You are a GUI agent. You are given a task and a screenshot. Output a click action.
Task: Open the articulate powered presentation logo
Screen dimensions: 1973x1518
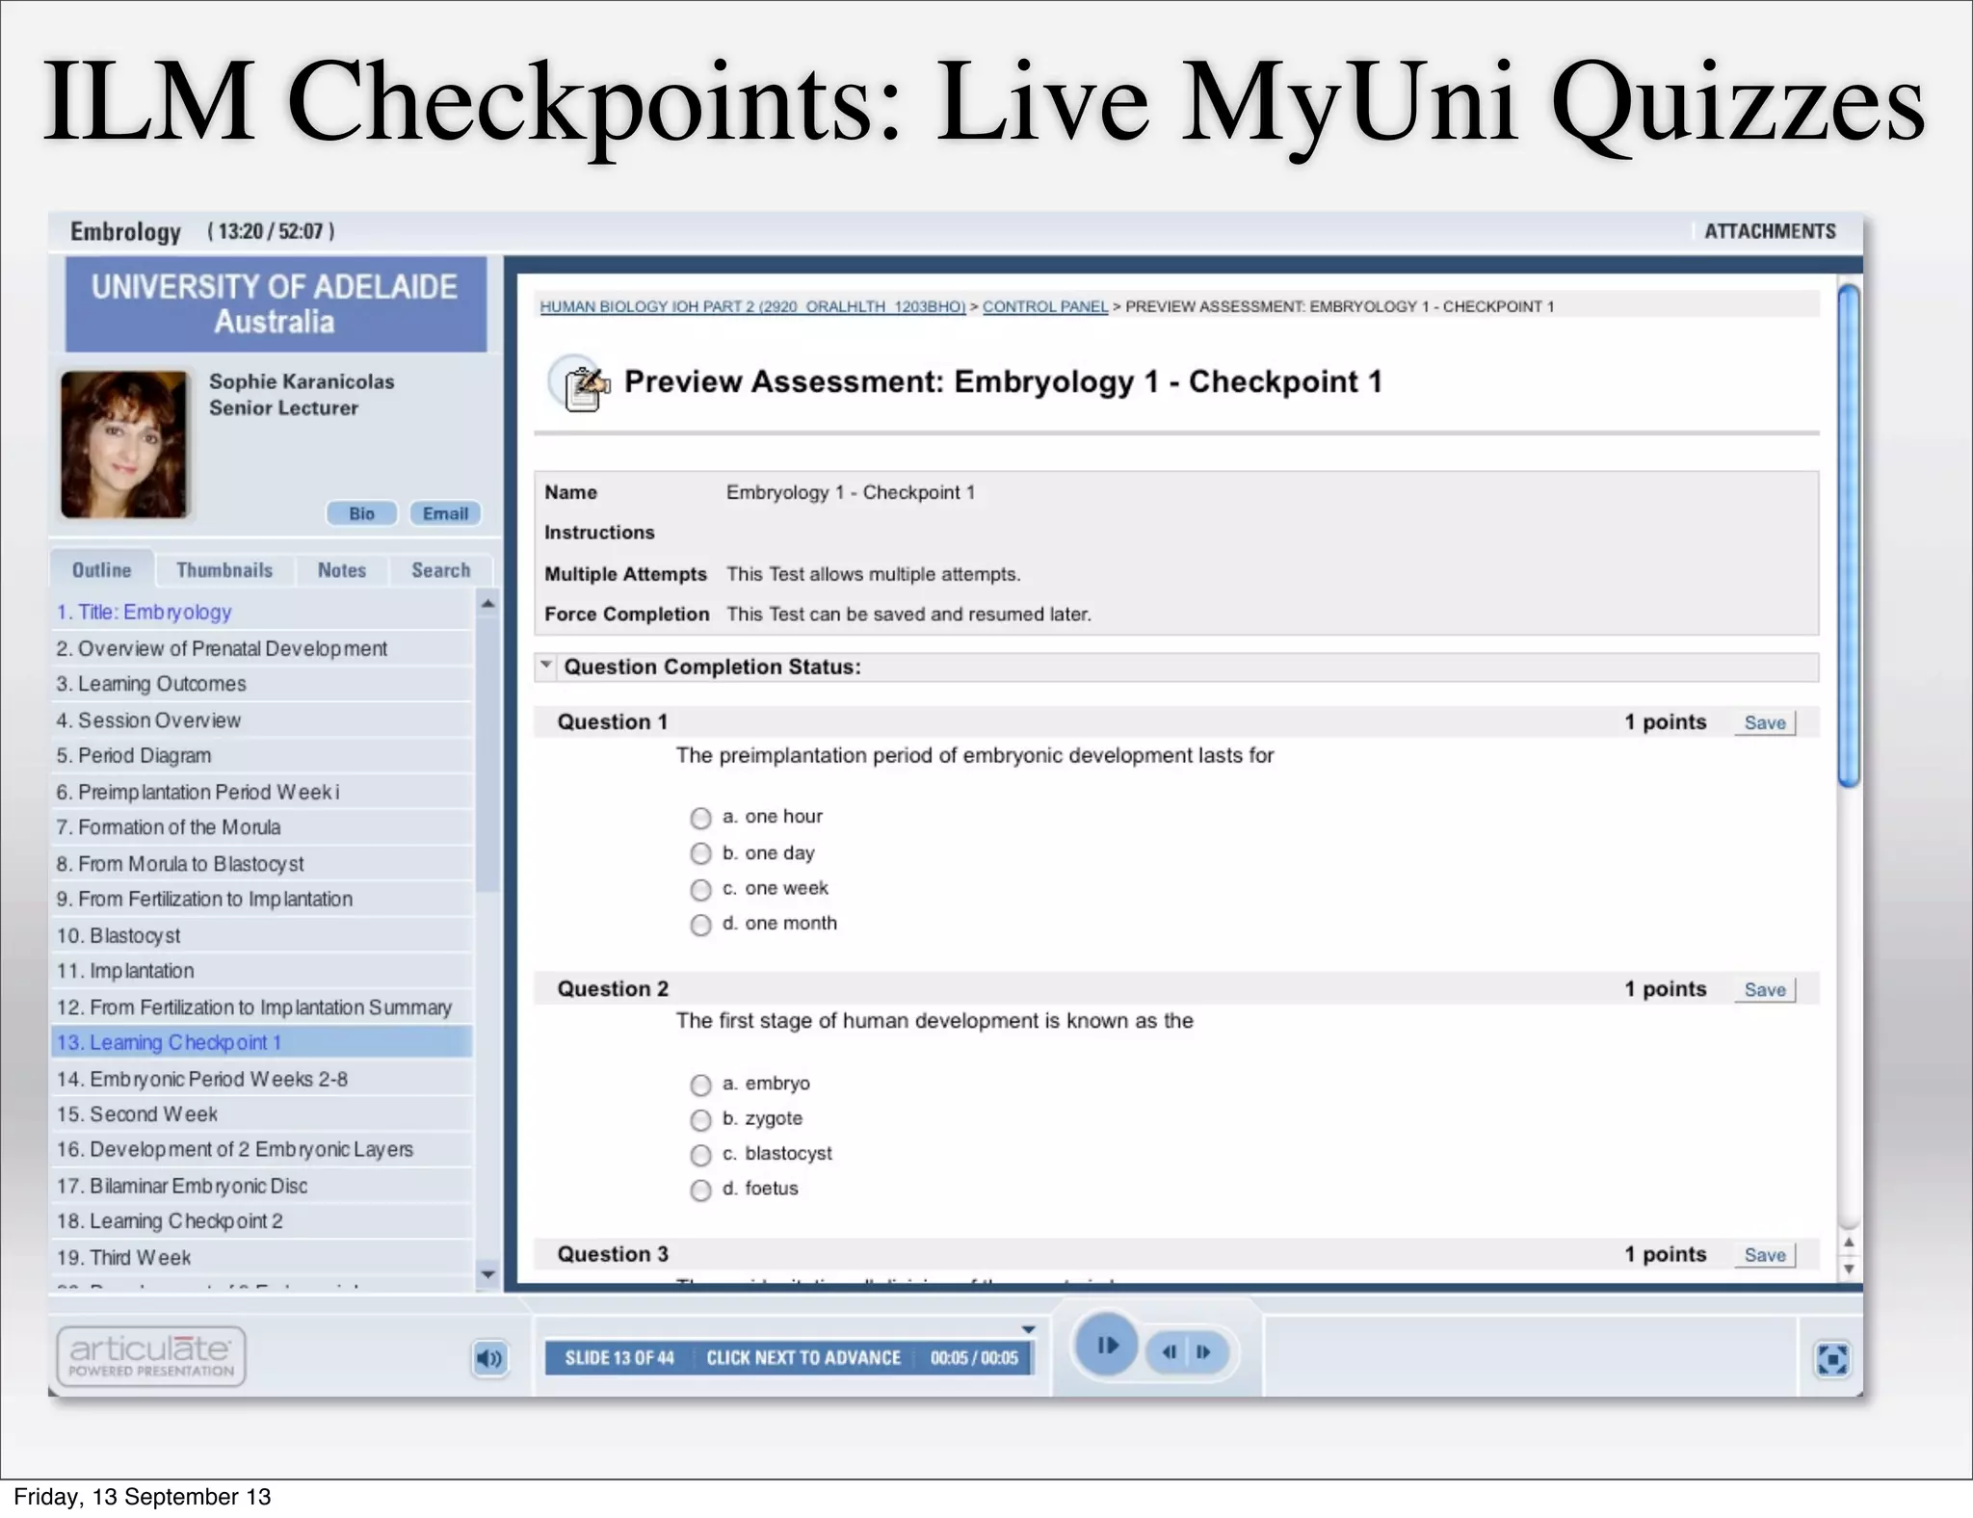(x=151, y=1356)
